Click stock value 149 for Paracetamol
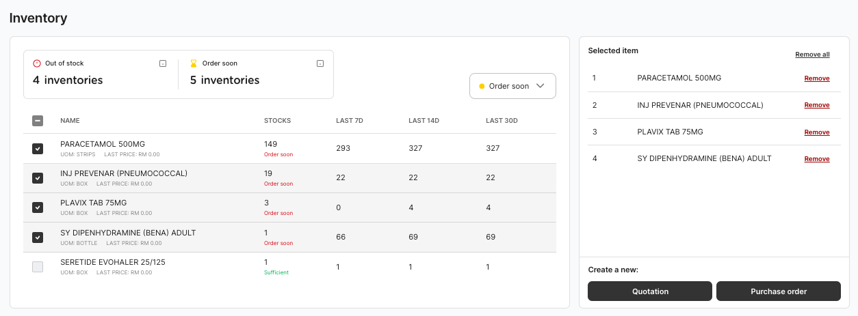Image resolution: width=858 pixels, height=316 pixels. tap(271, 144)
